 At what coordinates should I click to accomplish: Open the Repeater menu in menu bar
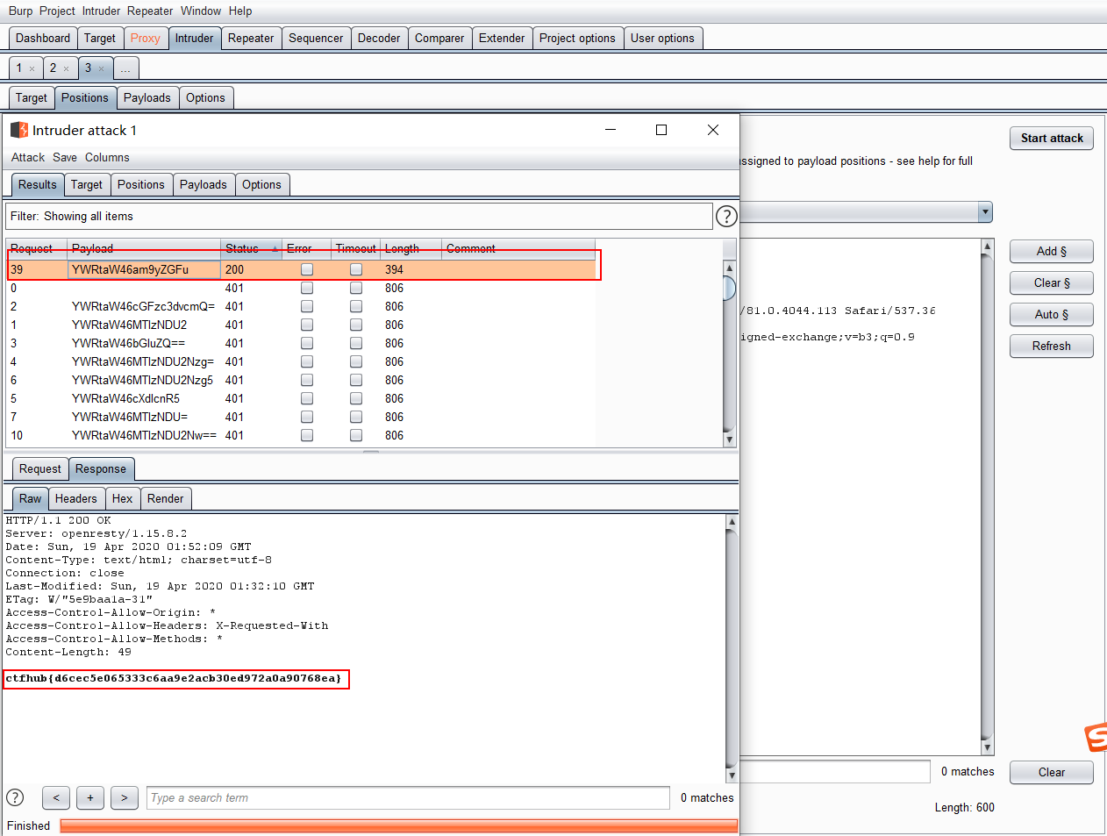pyautogui.click(x=150, y=11)
